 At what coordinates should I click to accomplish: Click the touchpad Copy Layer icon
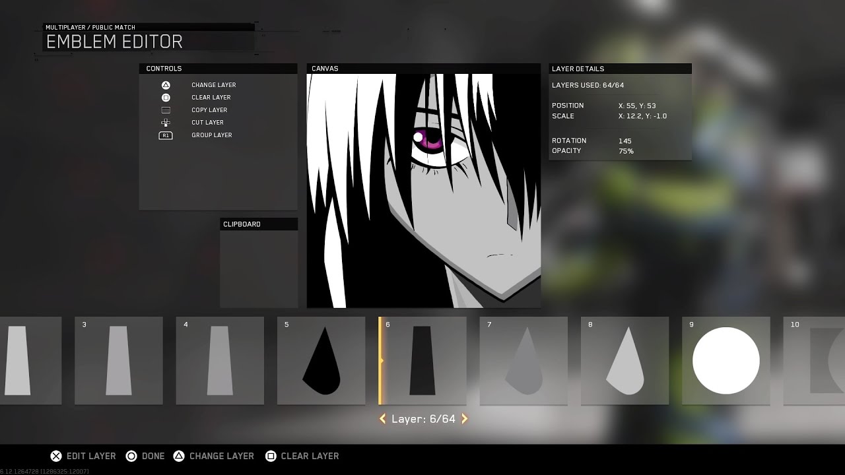[166, 110]
